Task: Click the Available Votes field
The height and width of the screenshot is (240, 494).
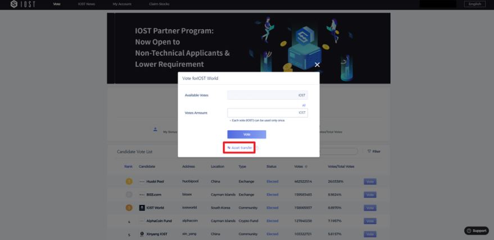Action: coord(268,95)
